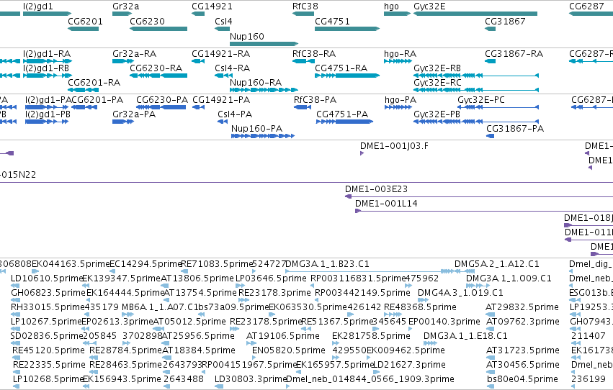Viewport: 613px width, 390px height.
Task: Click the CG31867-RA transcript glyph
Action: pyautogui.click(x=491, y=61)
